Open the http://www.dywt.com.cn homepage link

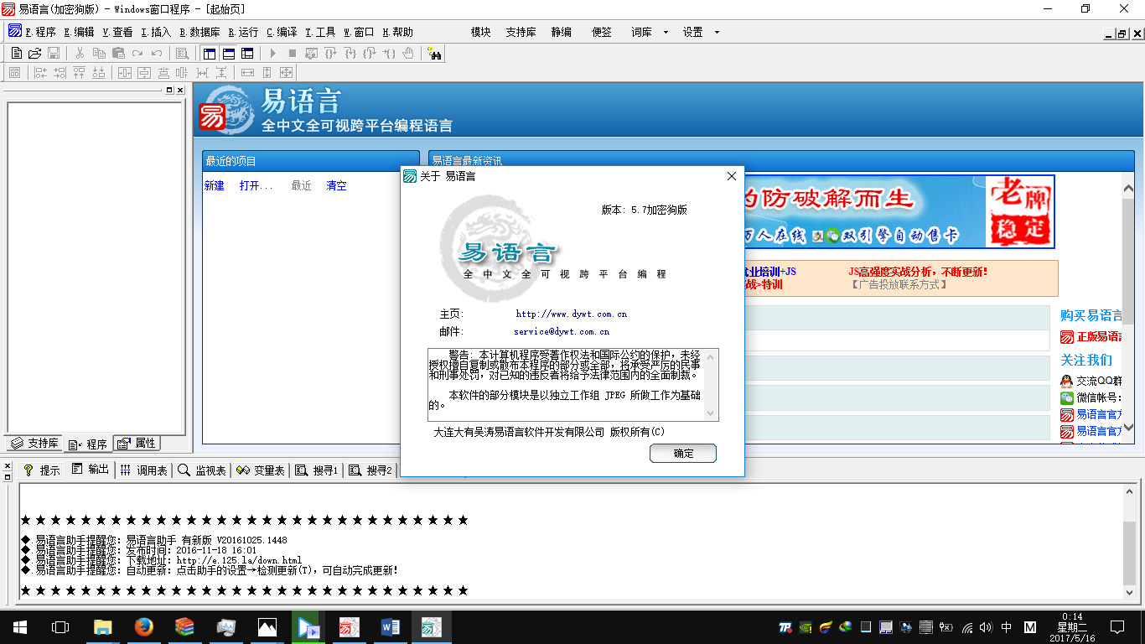tap(572, 314)
